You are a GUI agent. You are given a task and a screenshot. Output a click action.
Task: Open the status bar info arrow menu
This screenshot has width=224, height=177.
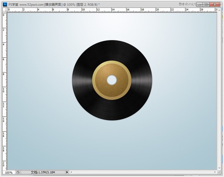[x=67, y=172]
